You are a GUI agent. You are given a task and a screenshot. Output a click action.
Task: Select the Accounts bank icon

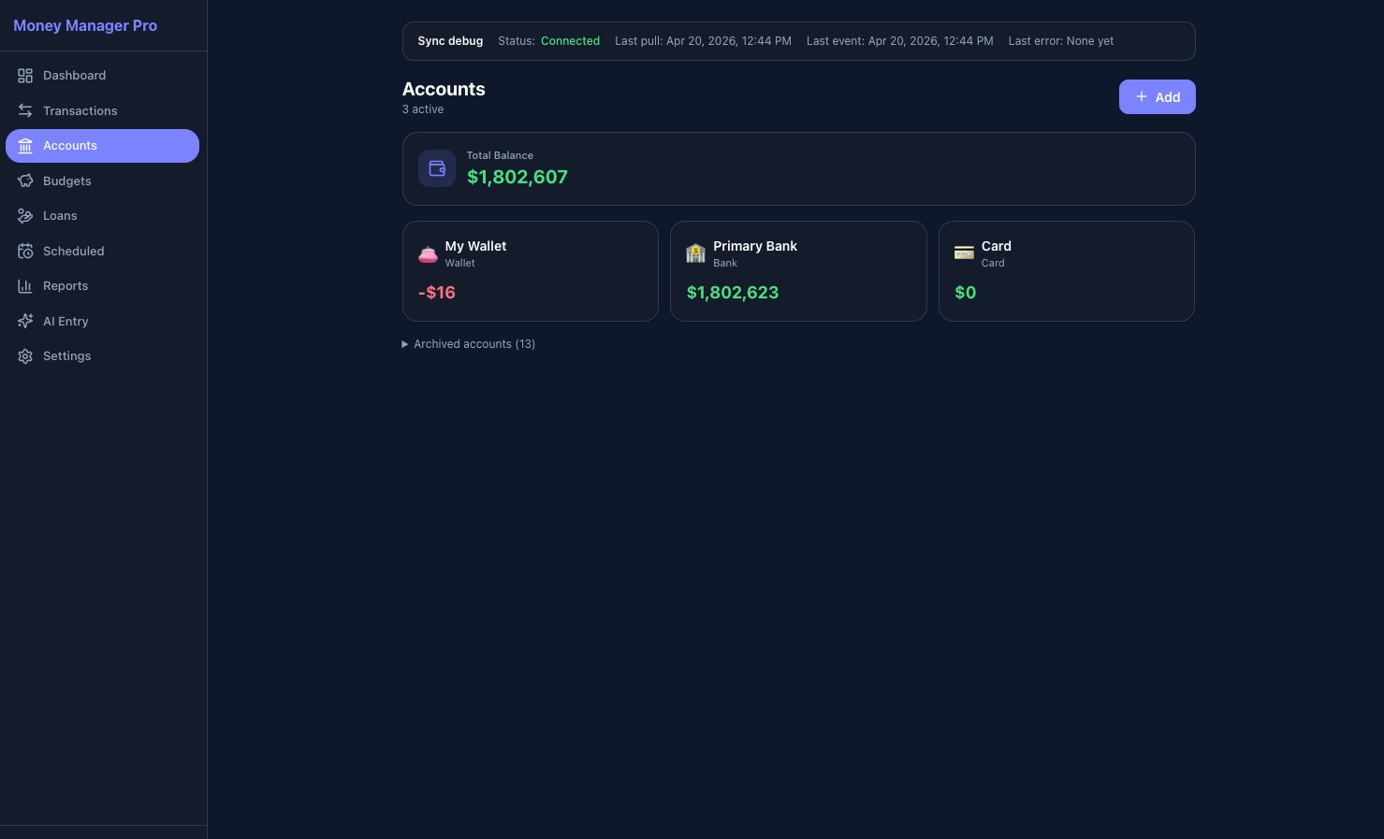[x=25, y=146]
